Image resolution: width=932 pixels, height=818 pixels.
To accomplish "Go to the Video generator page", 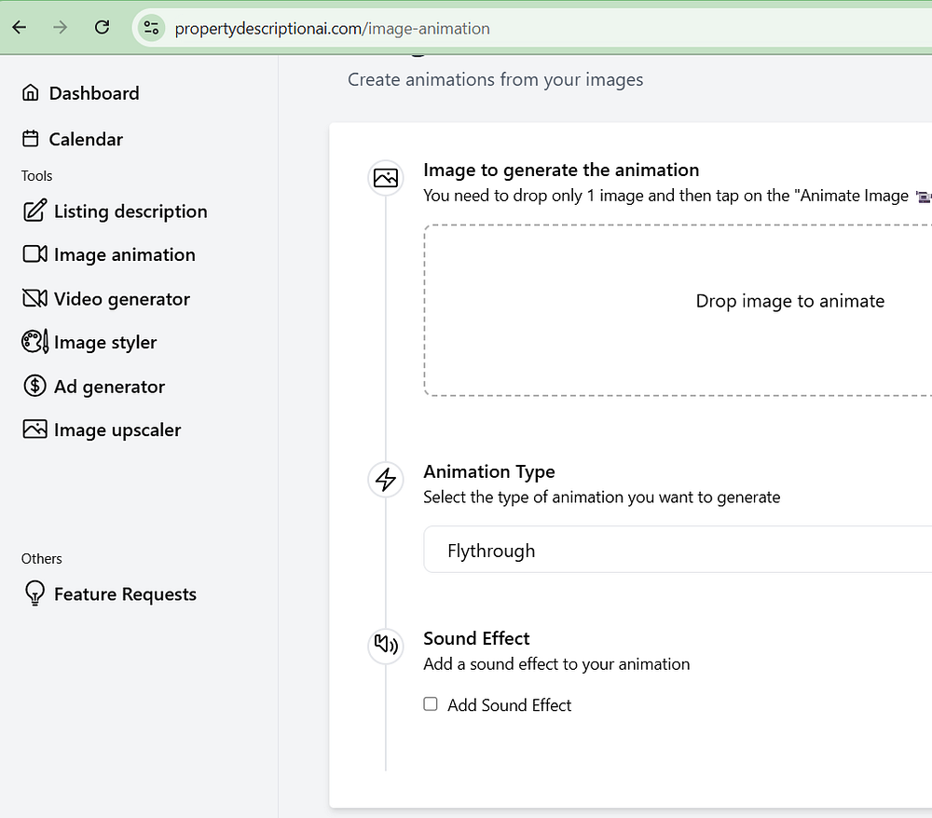I will pyautogui.click(x=121, y=299).
